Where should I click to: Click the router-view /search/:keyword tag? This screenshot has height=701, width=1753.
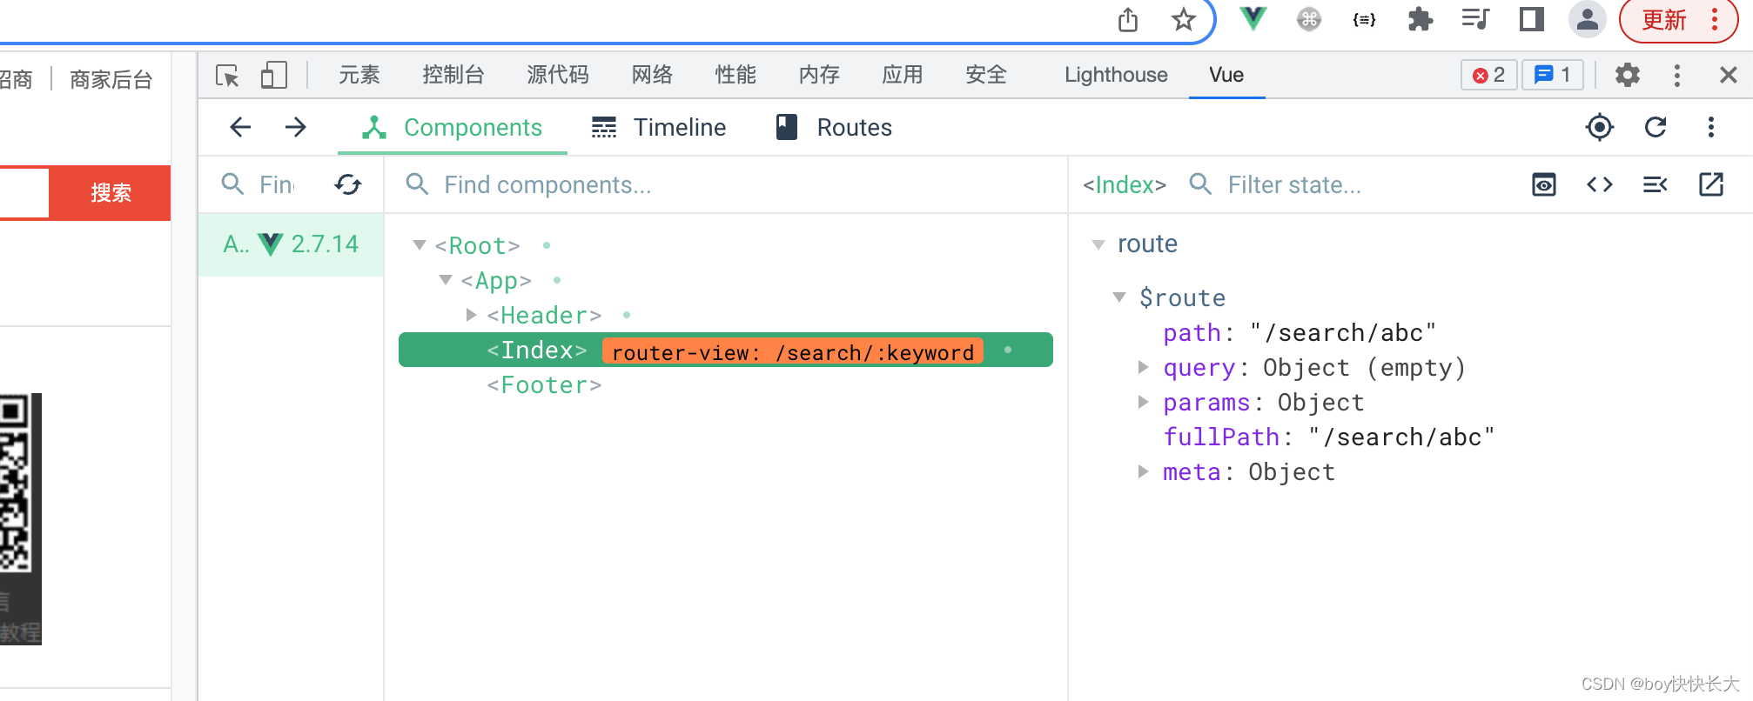coord(793,351)
